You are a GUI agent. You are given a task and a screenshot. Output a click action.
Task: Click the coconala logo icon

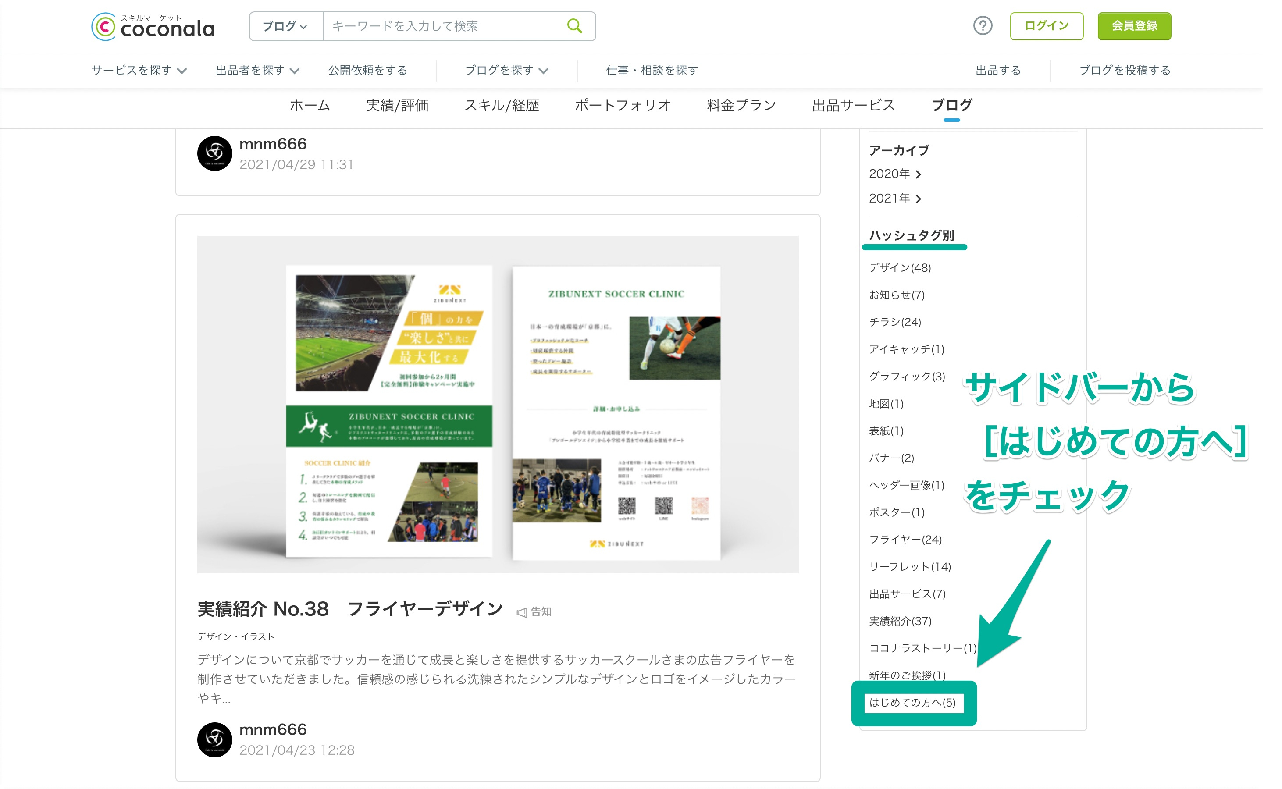click(103, 27)
